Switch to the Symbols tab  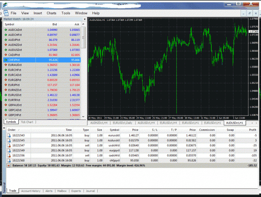click(11, 122)
